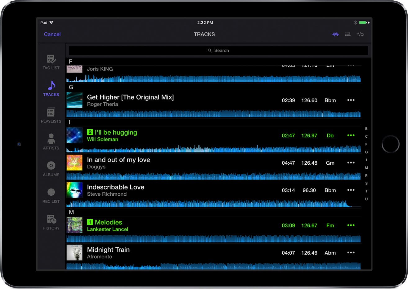This screenshot has height=289, width=408.
Task: Tap the green deck 2 badge on I'll be hugging
Action: (90, 132)
